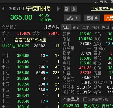113x108 pixels.
Task: Click the 个股异动 panel header
Action: pos(71,99)
